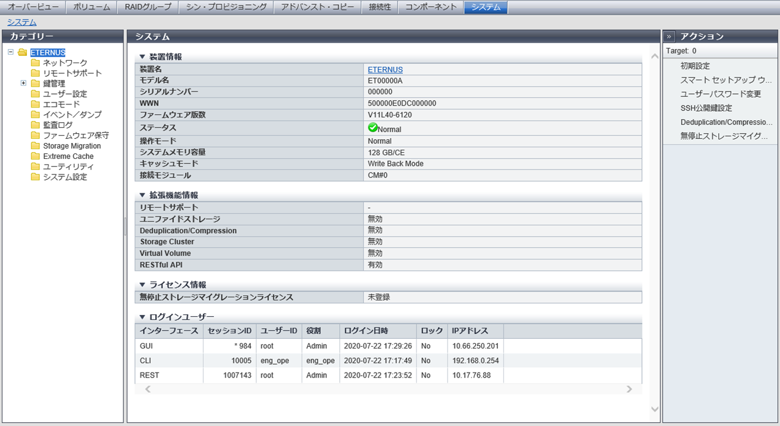Open the ETERNUS device name link
This screenshot has height=426, width=780.
pyautogui.click(x=385, y=70)
